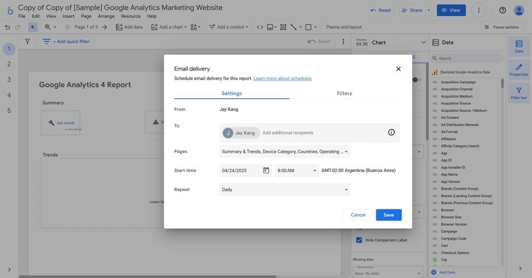The height and width of the screenshot is (278, 532).
Task: Click the Jay Kang recipient chip
Action: coord(241,133)
